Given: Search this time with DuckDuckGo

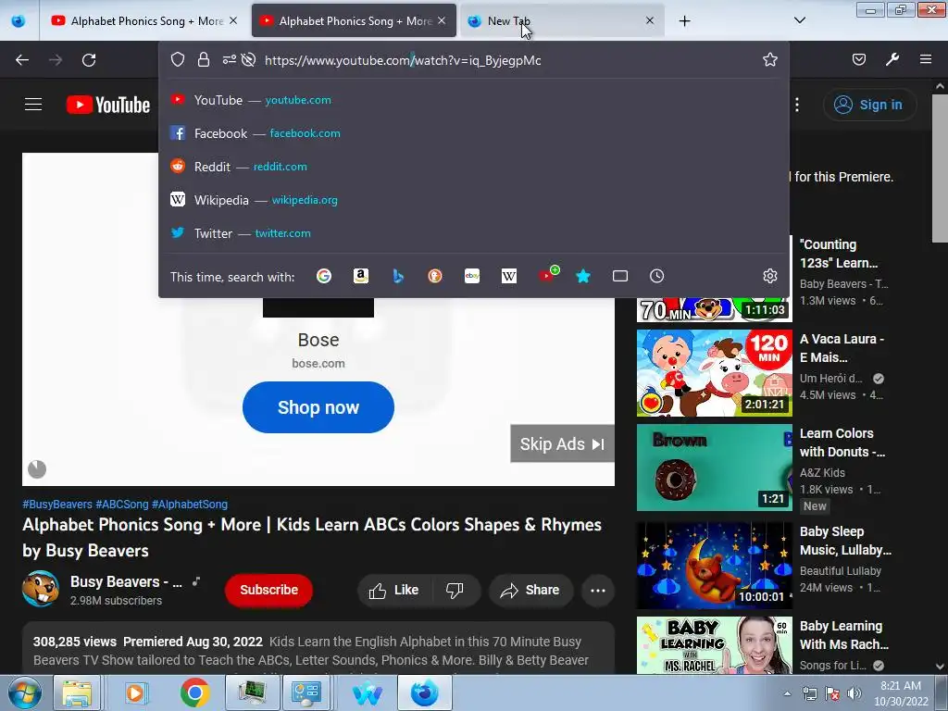Looking at the screenshot, I should [x=435, y=276].
